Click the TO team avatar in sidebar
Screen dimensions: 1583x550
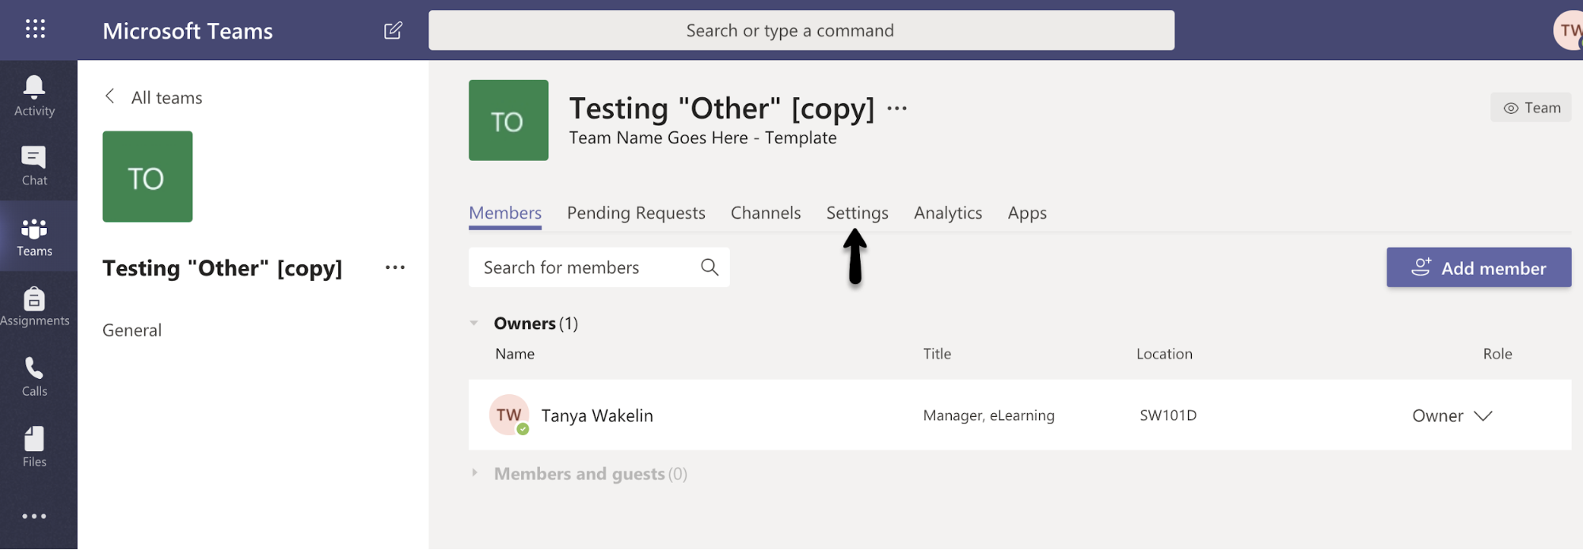[147, 176]
